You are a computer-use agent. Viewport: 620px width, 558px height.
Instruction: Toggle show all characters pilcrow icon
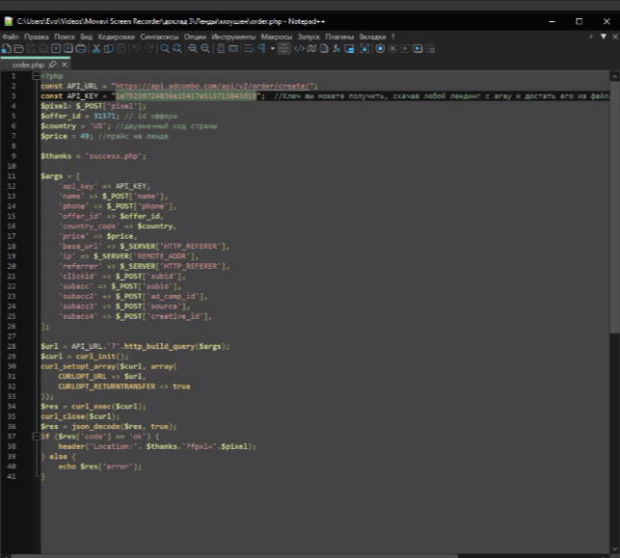point(261,48)
